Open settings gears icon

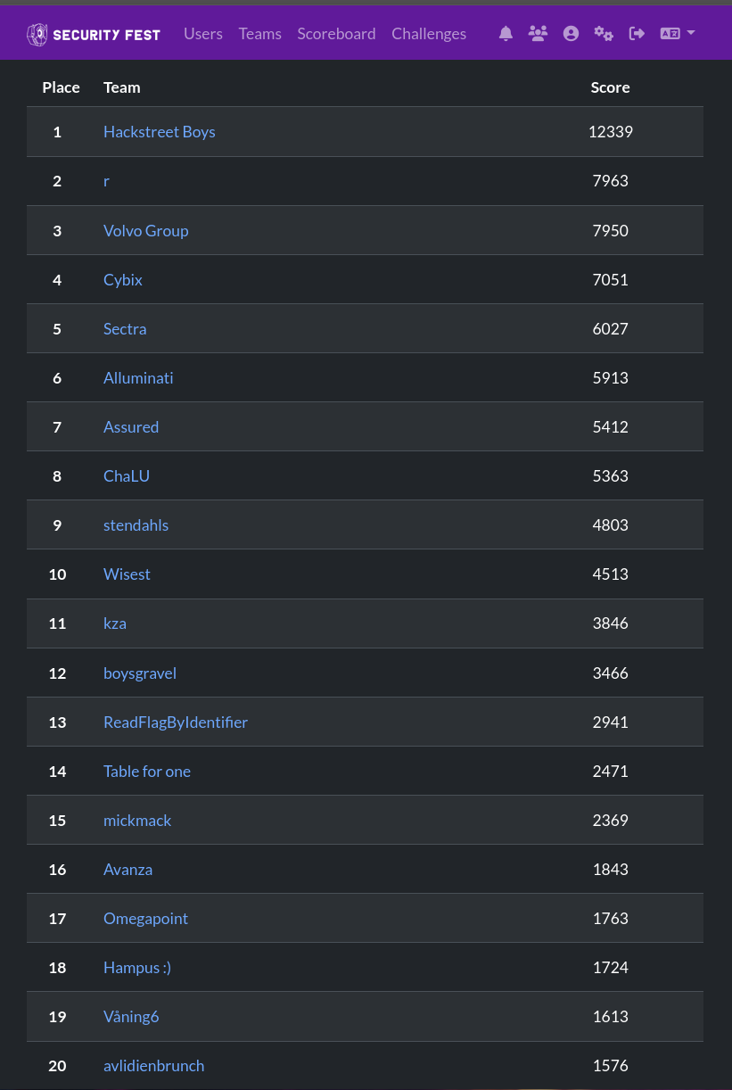pyautogui.click(x=604, y=34)
